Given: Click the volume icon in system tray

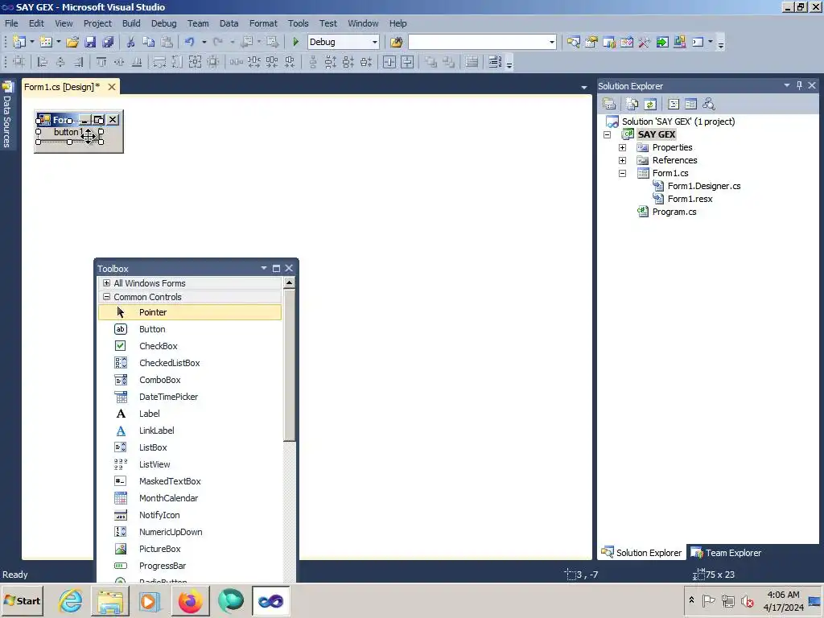Looking at the screenshot, I should 747,600.
